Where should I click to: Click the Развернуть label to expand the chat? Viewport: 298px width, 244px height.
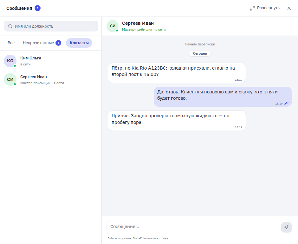click(268, 8)
